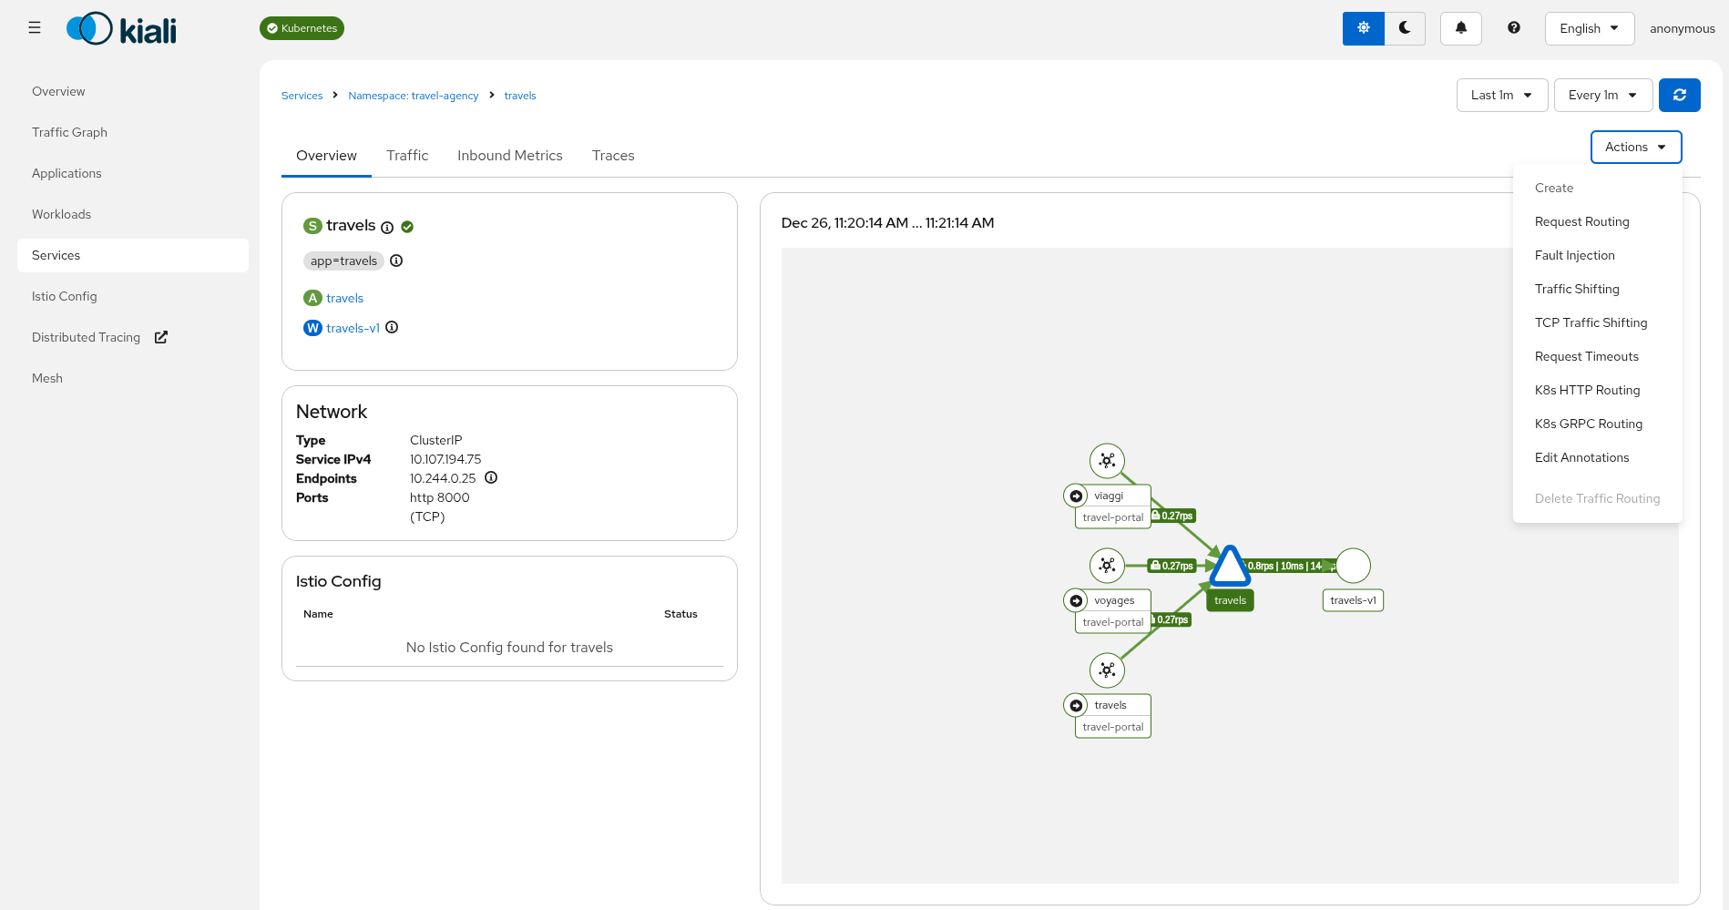Viewport: 1729px width, 910px height.
Task: Open the notifications bell
Action: click(1460, 28)
